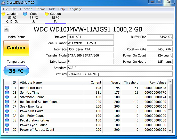Click the Worst column header
Screen dimensions: 177x139
tap(112, 82)
